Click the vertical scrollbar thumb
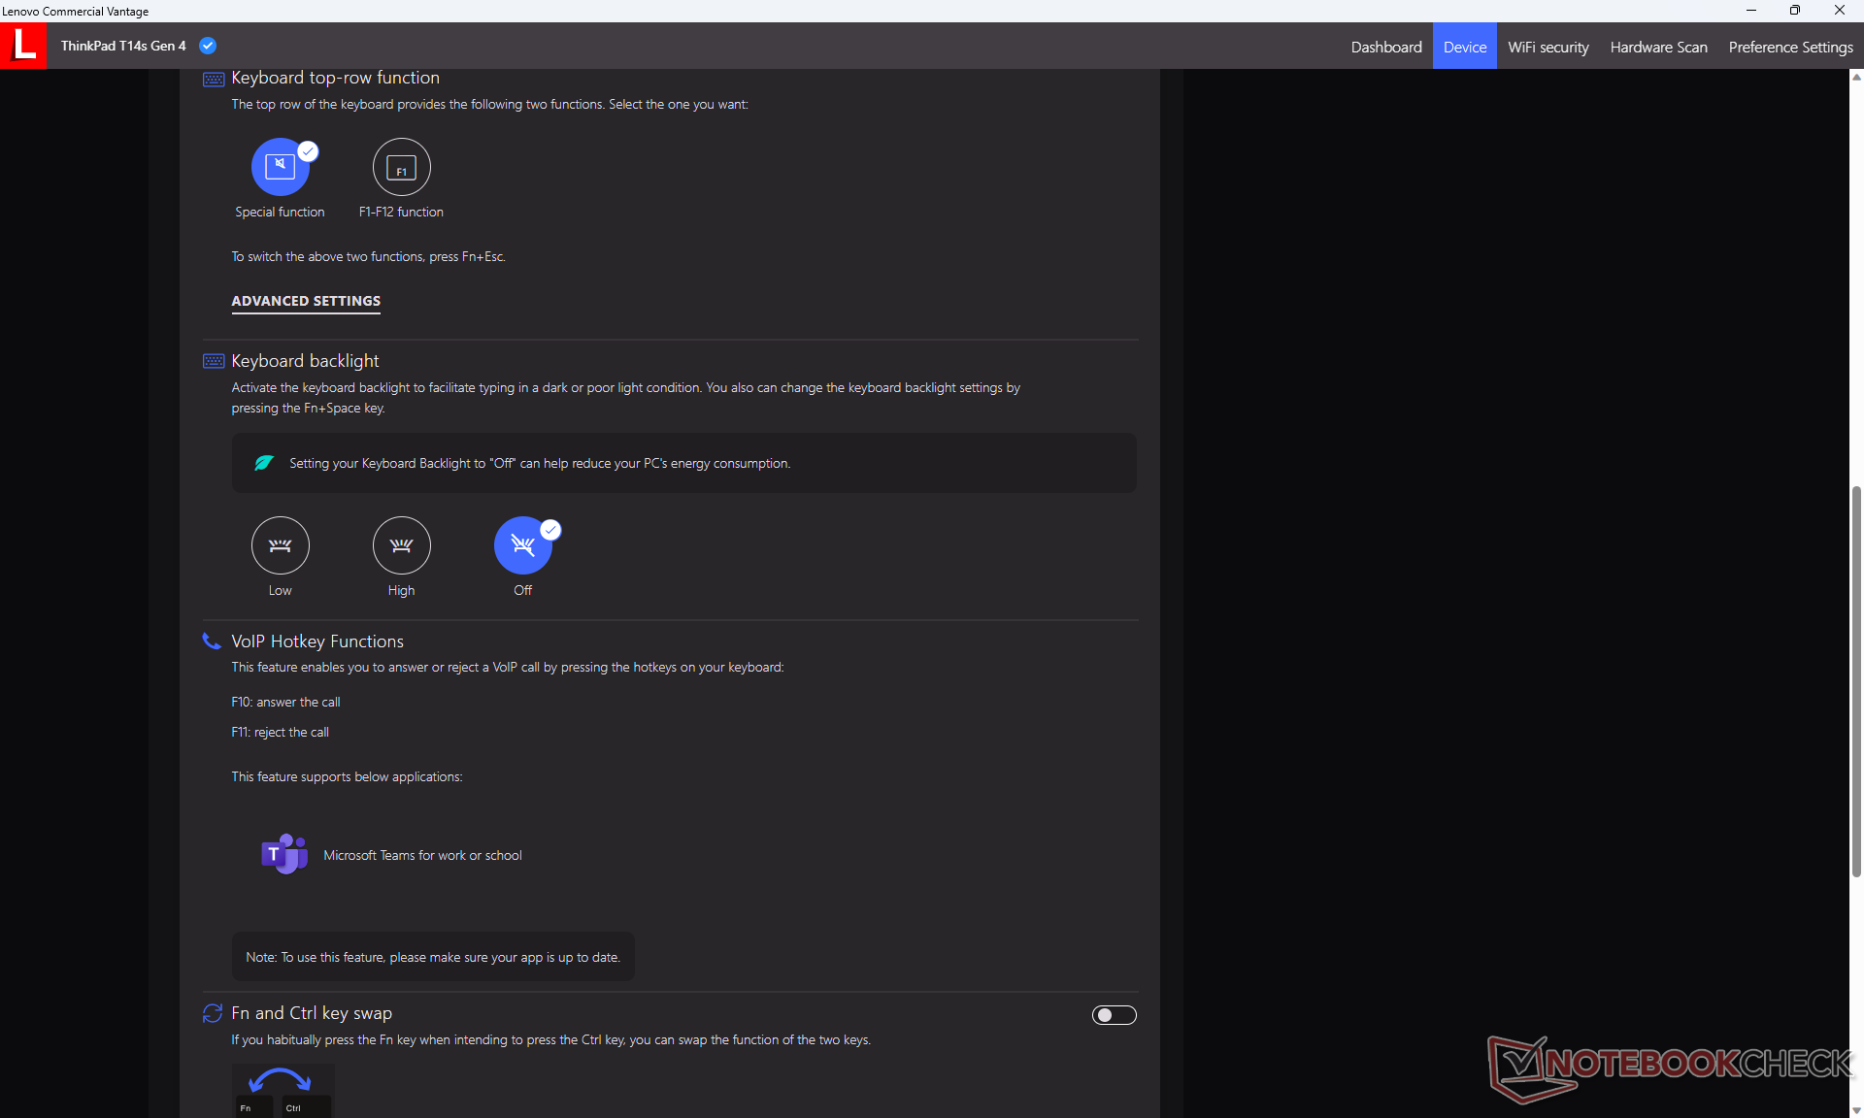Image resolution: width=1864 pixels, height=1118 pixels. tap(1856, 679)
